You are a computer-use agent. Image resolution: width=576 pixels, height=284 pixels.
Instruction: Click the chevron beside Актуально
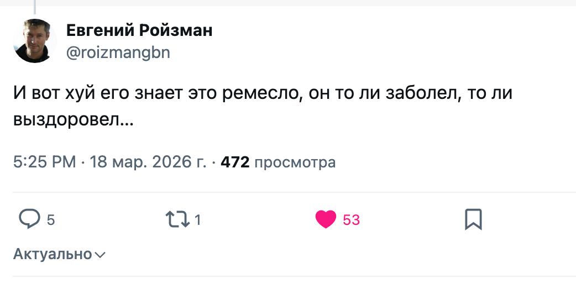pyautogui.click(x=100, y=255)
